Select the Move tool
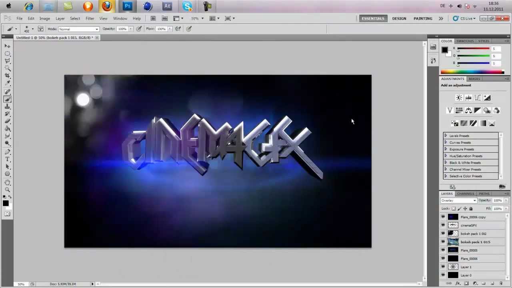This screenshot has height=288, width=512. pyautogui.click(x=8, y=46)
